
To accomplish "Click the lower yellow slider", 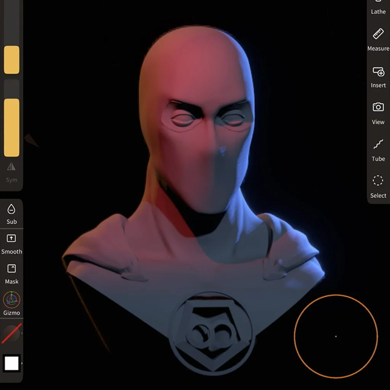I will 11,127.
